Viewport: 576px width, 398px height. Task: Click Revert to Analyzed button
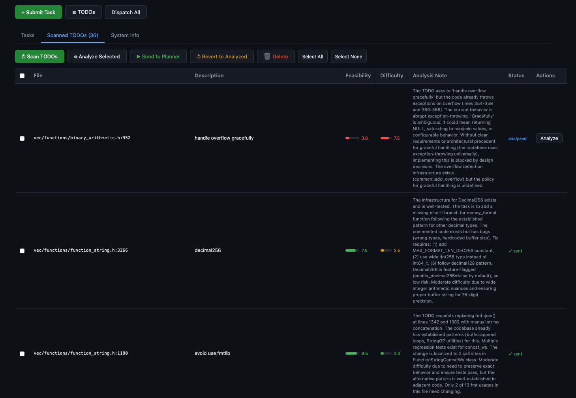point(222,56)
